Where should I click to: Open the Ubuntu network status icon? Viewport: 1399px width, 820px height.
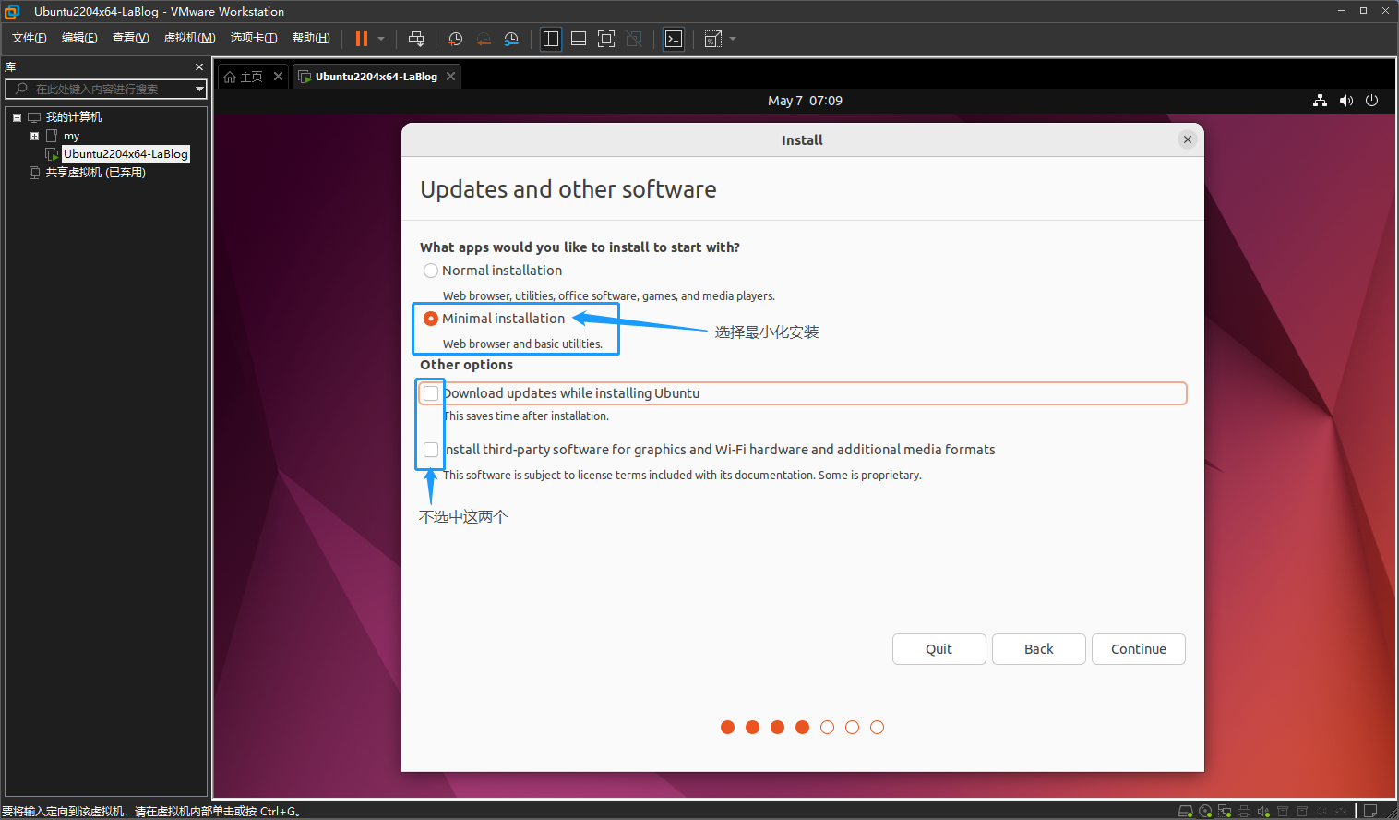tap(1320, 101)
